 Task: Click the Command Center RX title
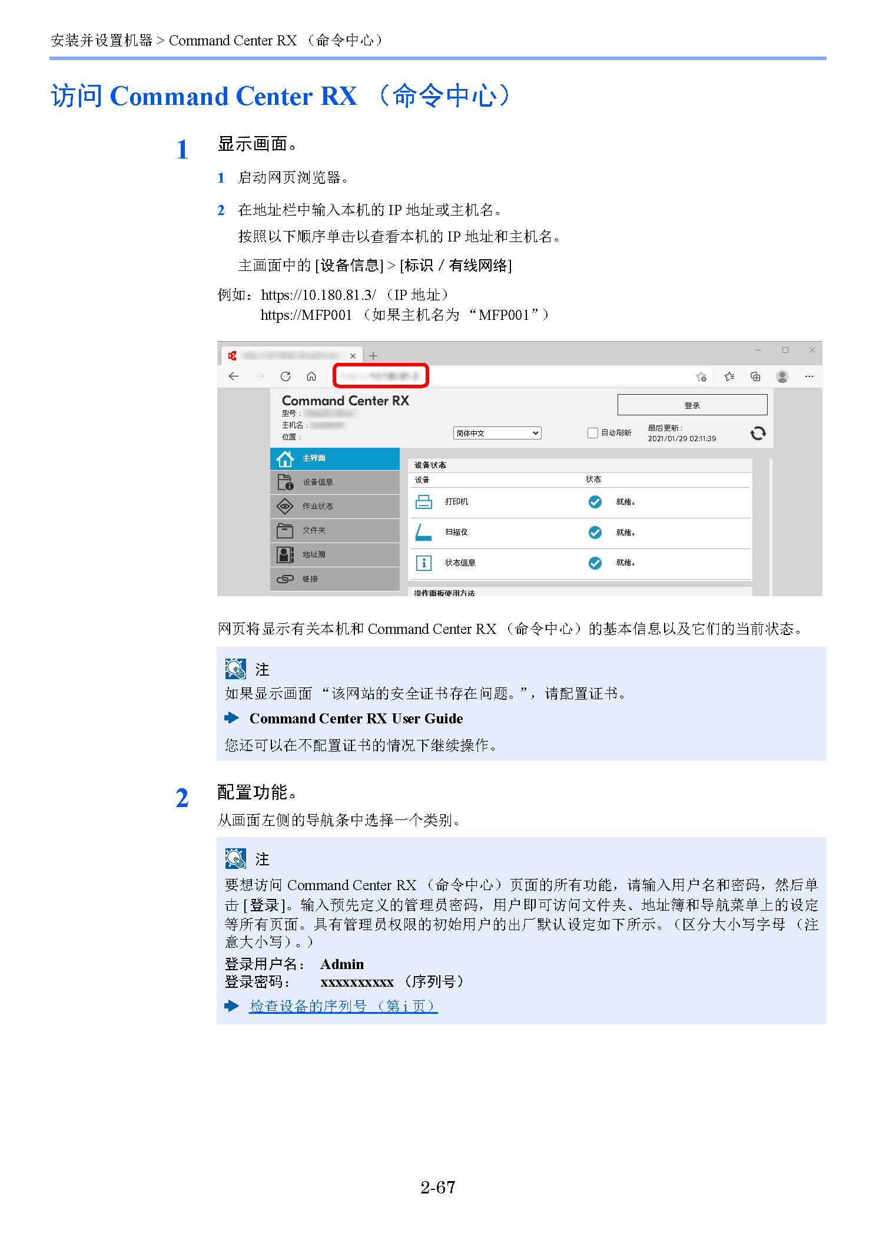click(x=346, y=401)
